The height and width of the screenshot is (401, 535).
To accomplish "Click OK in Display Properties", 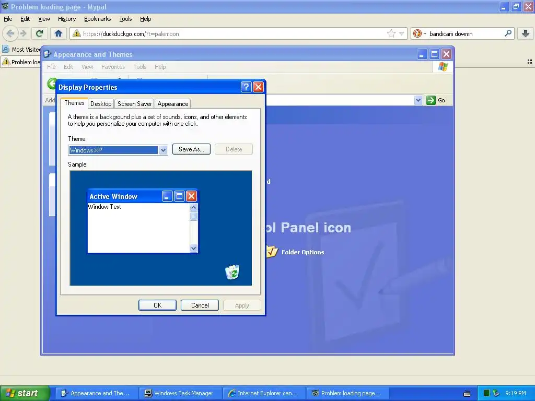I will coord(157,305).
